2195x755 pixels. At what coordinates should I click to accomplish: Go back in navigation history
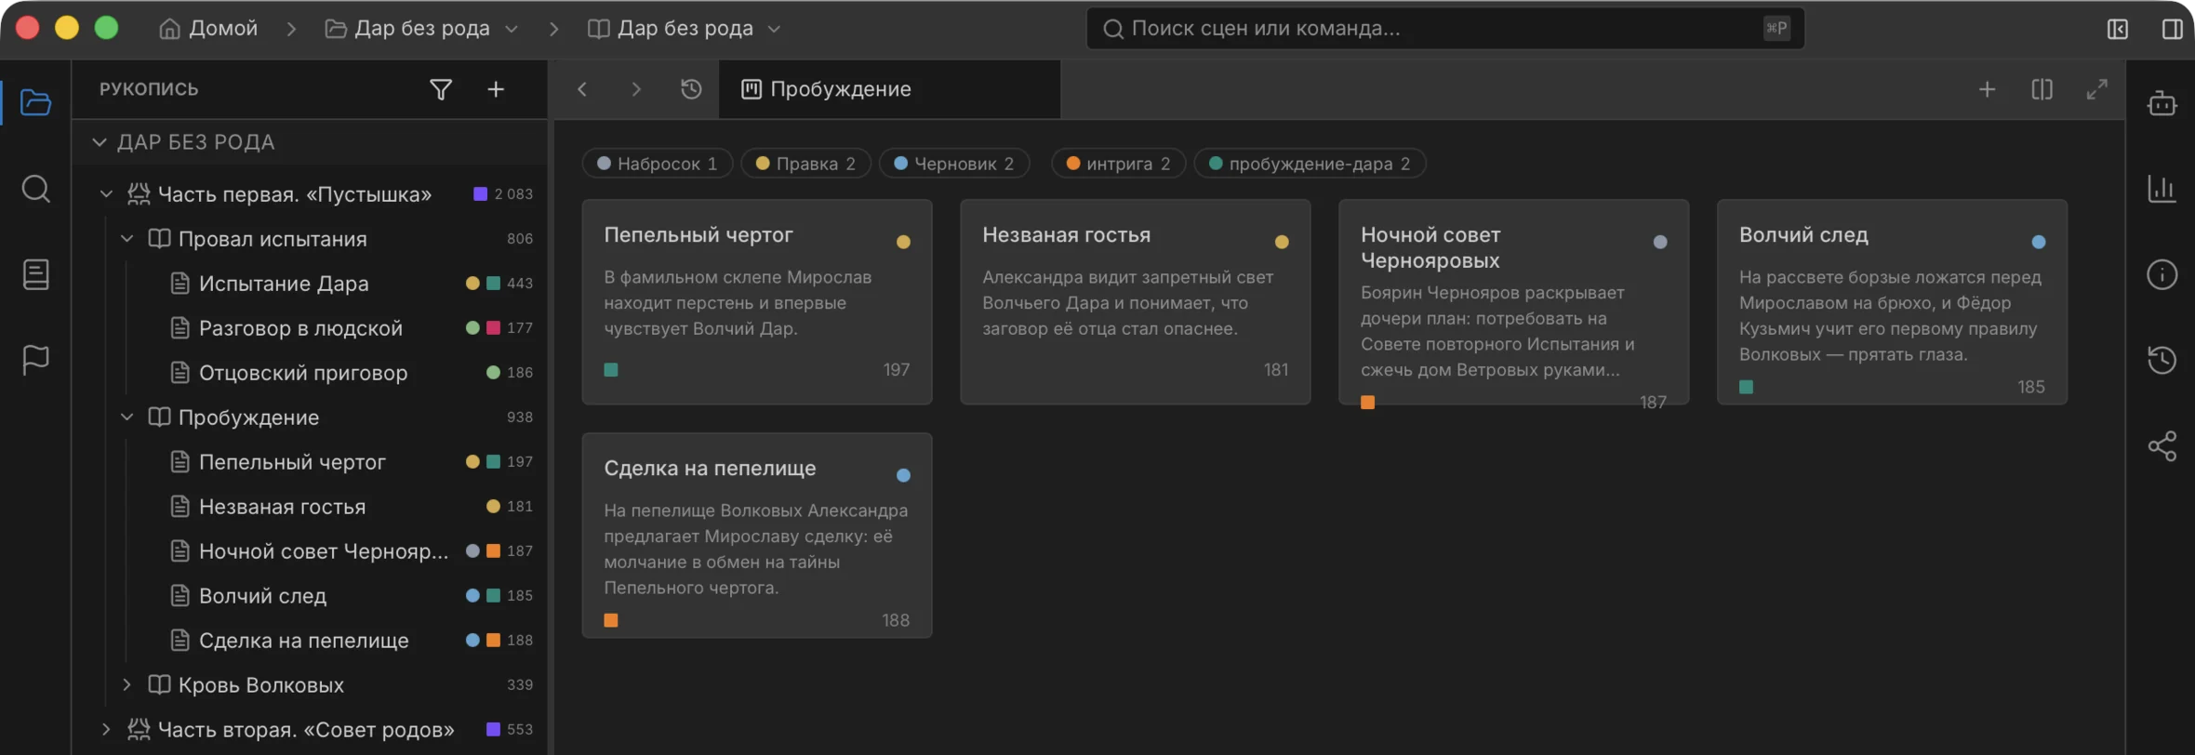click(x=582, y=89)
